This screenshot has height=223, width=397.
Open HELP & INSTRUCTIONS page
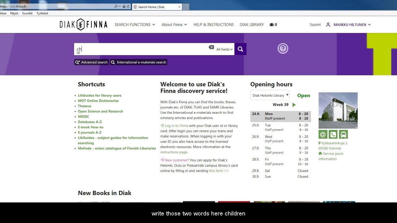tap(214, 24)
